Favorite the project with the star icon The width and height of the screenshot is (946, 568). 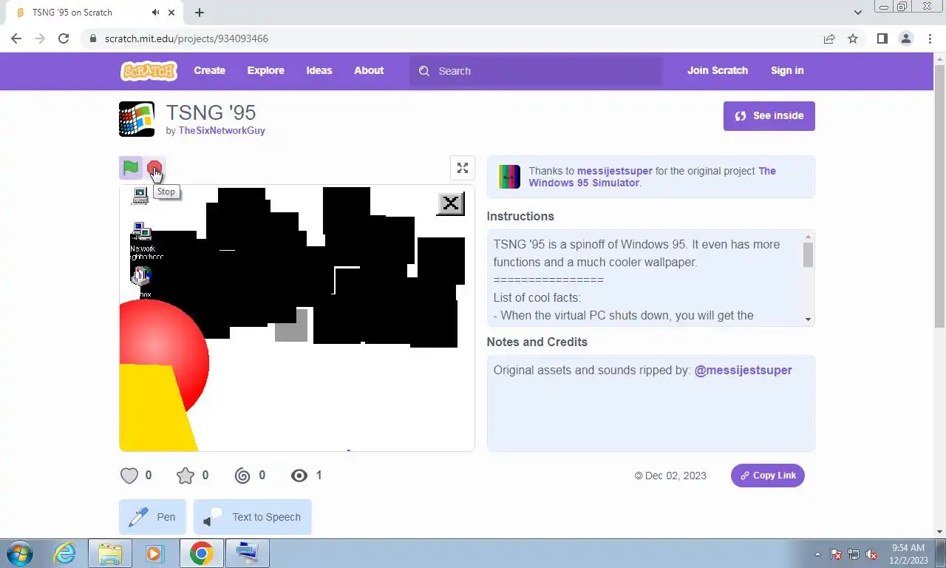186,476
